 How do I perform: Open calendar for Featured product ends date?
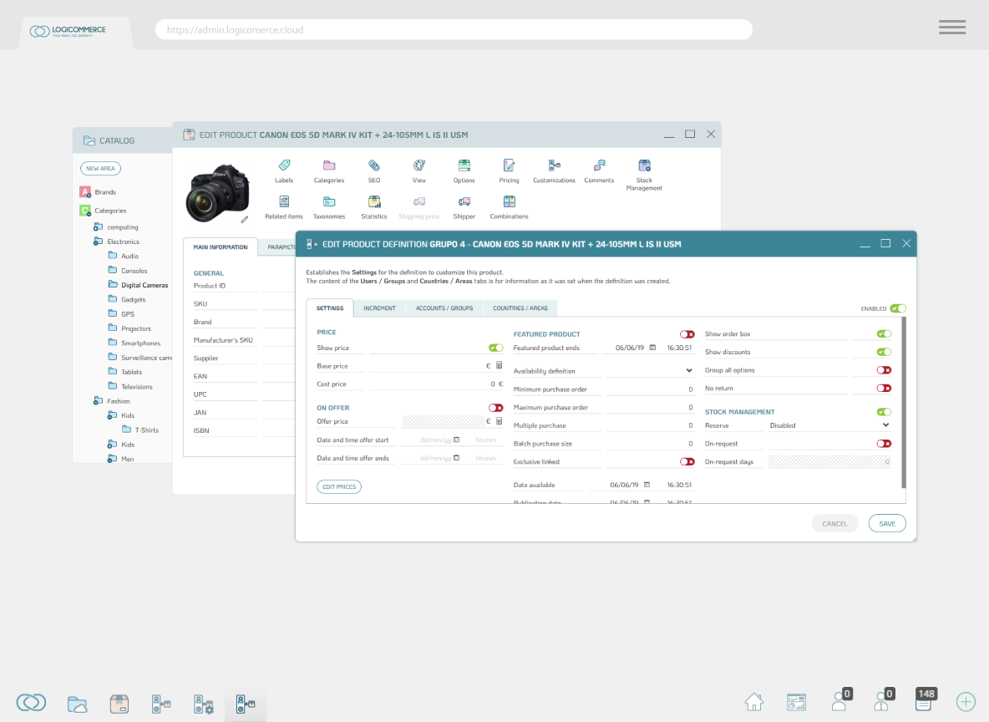point(653,348)
